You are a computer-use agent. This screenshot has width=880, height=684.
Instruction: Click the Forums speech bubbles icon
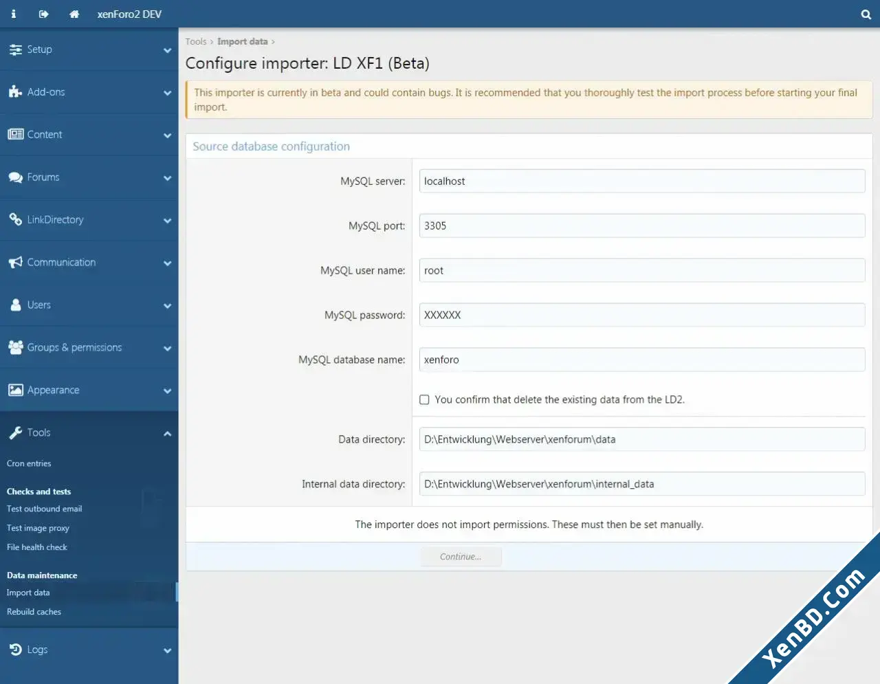pos(15,177)
